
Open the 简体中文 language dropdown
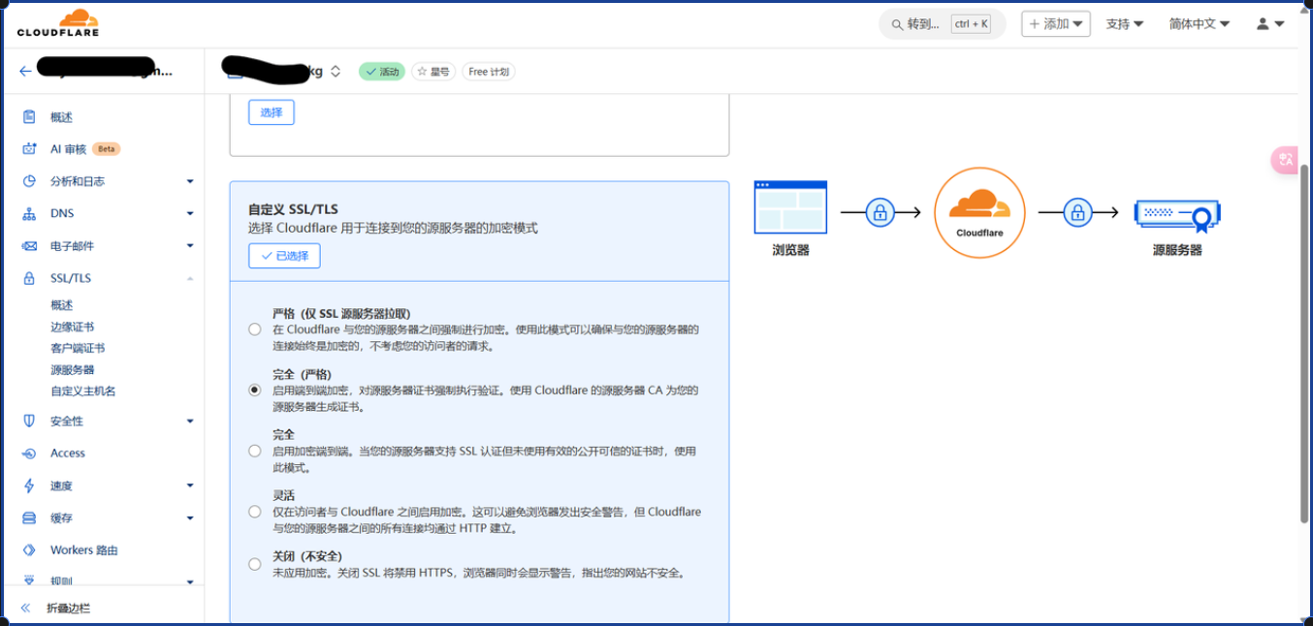(1200, 24)
